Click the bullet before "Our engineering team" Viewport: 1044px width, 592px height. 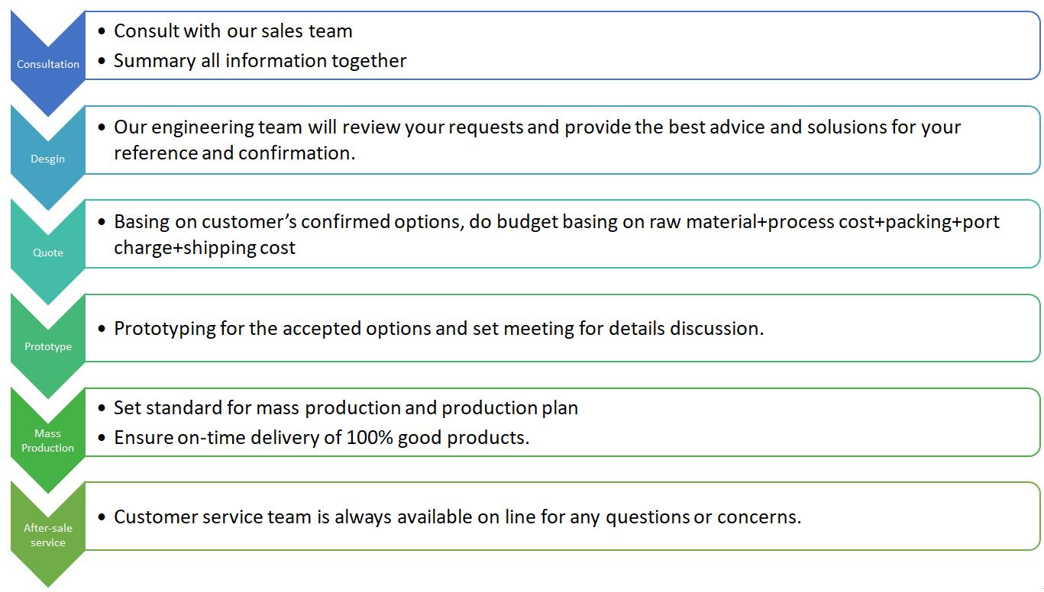102,127
